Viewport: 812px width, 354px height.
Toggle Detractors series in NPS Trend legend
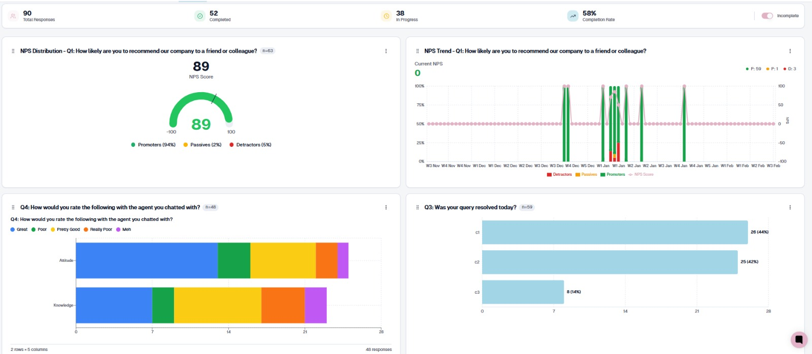pos(559,174)
